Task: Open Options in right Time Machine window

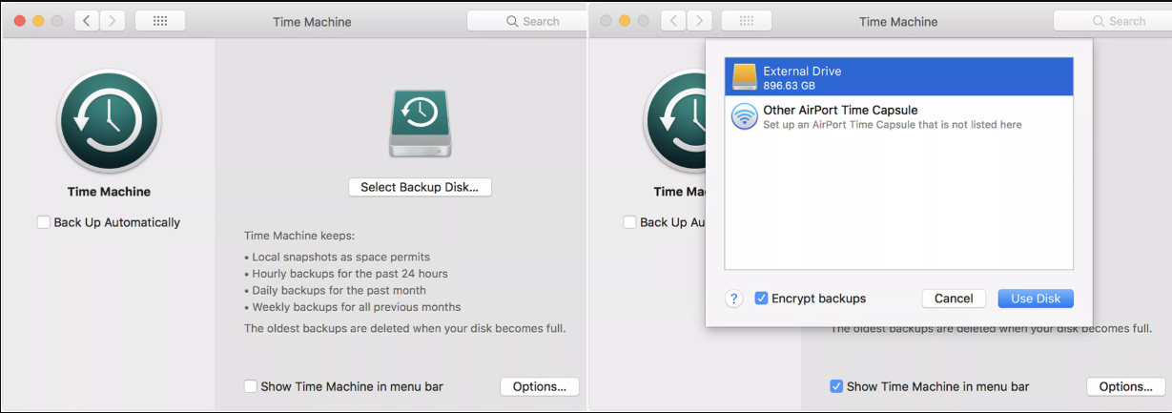Action: point(1125,386)
